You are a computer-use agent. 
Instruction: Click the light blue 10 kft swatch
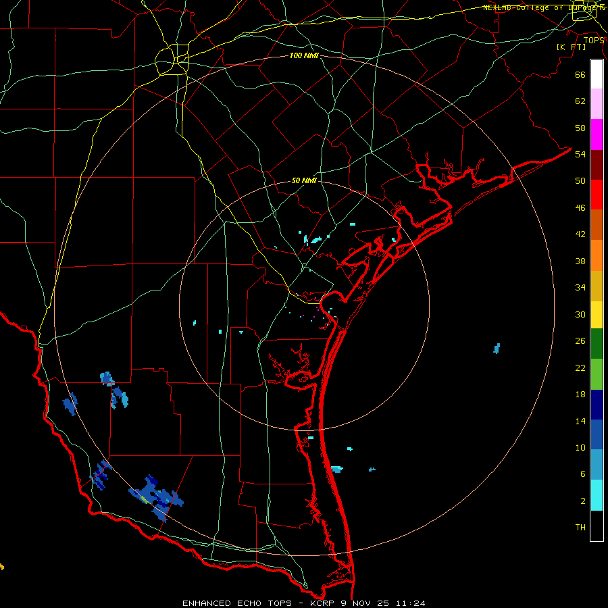coord(597,465)
